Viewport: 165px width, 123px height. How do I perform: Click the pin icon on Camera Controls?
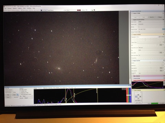pyautogui.click(x=164, y=35)
